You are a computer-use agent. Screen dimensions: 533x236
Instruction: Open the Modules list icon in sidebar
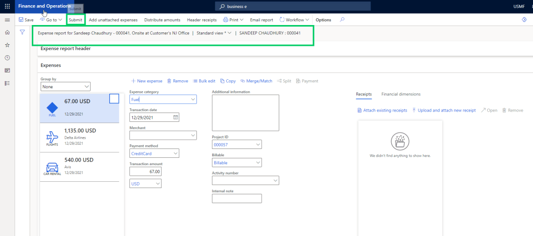click(x=7, y=83)
